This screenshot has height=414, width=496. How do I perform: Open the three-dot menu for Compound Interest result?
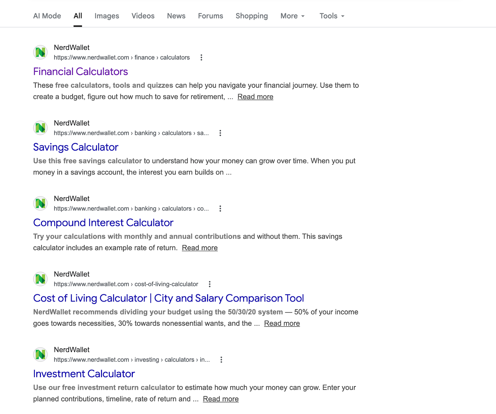pos(220,209)
